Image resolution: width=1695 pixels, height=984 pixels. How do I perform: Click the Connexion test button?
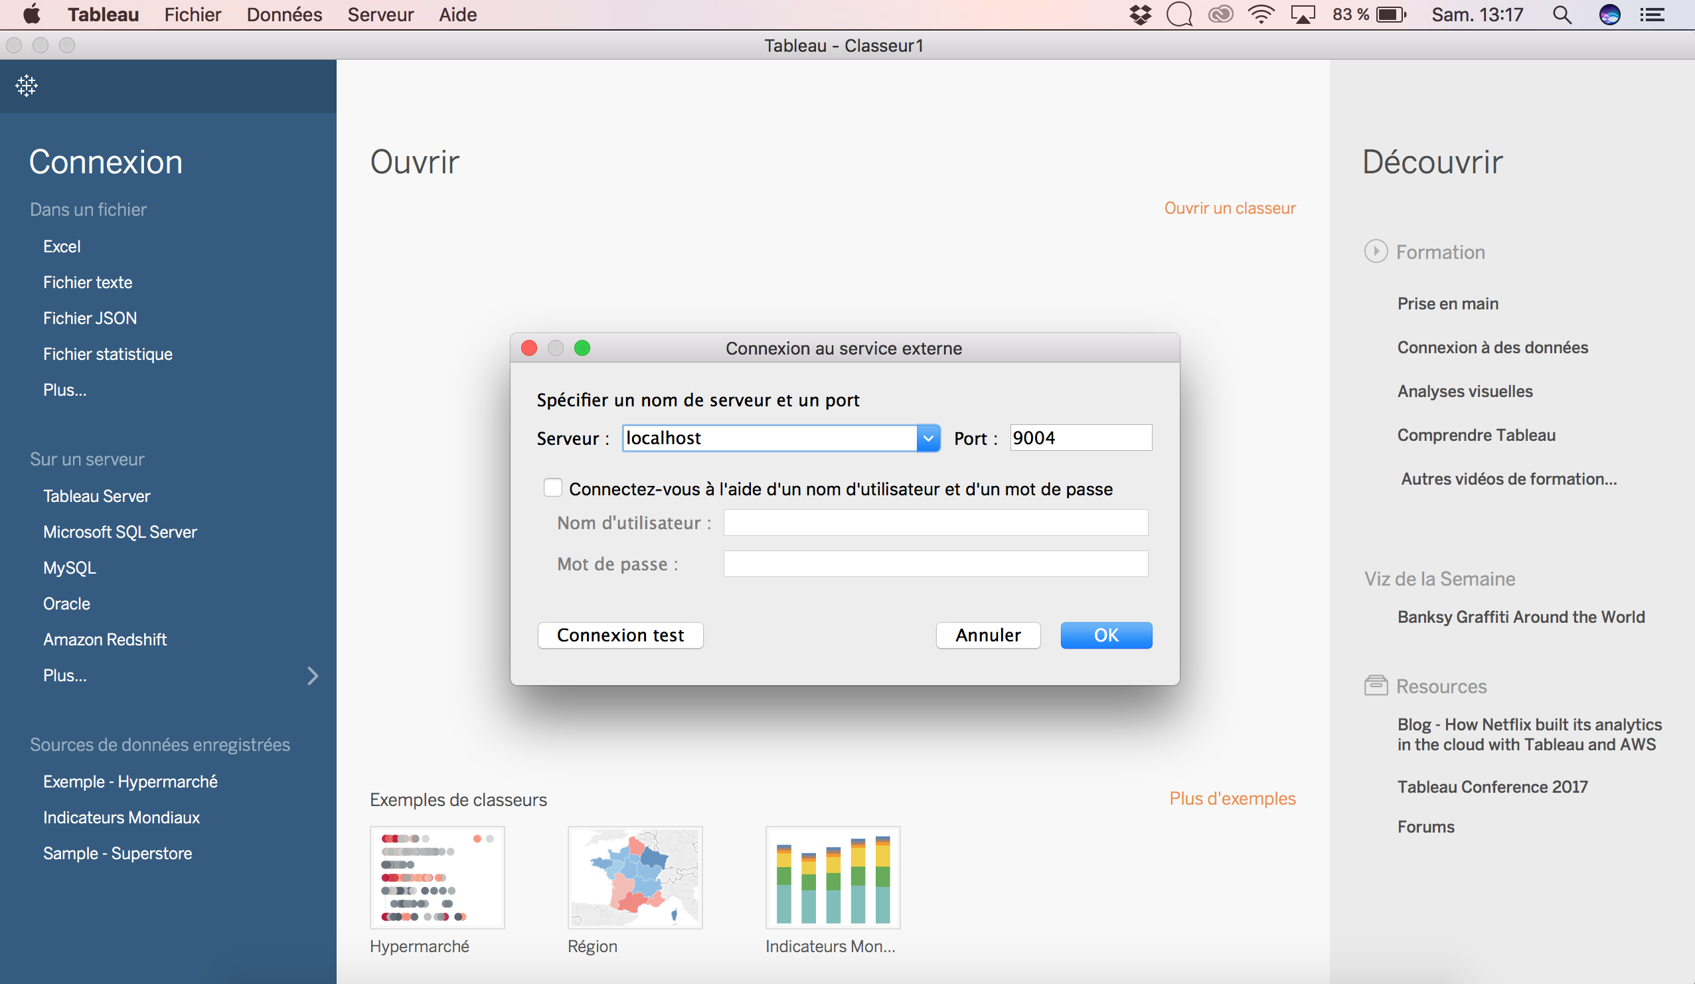(620, 635)
